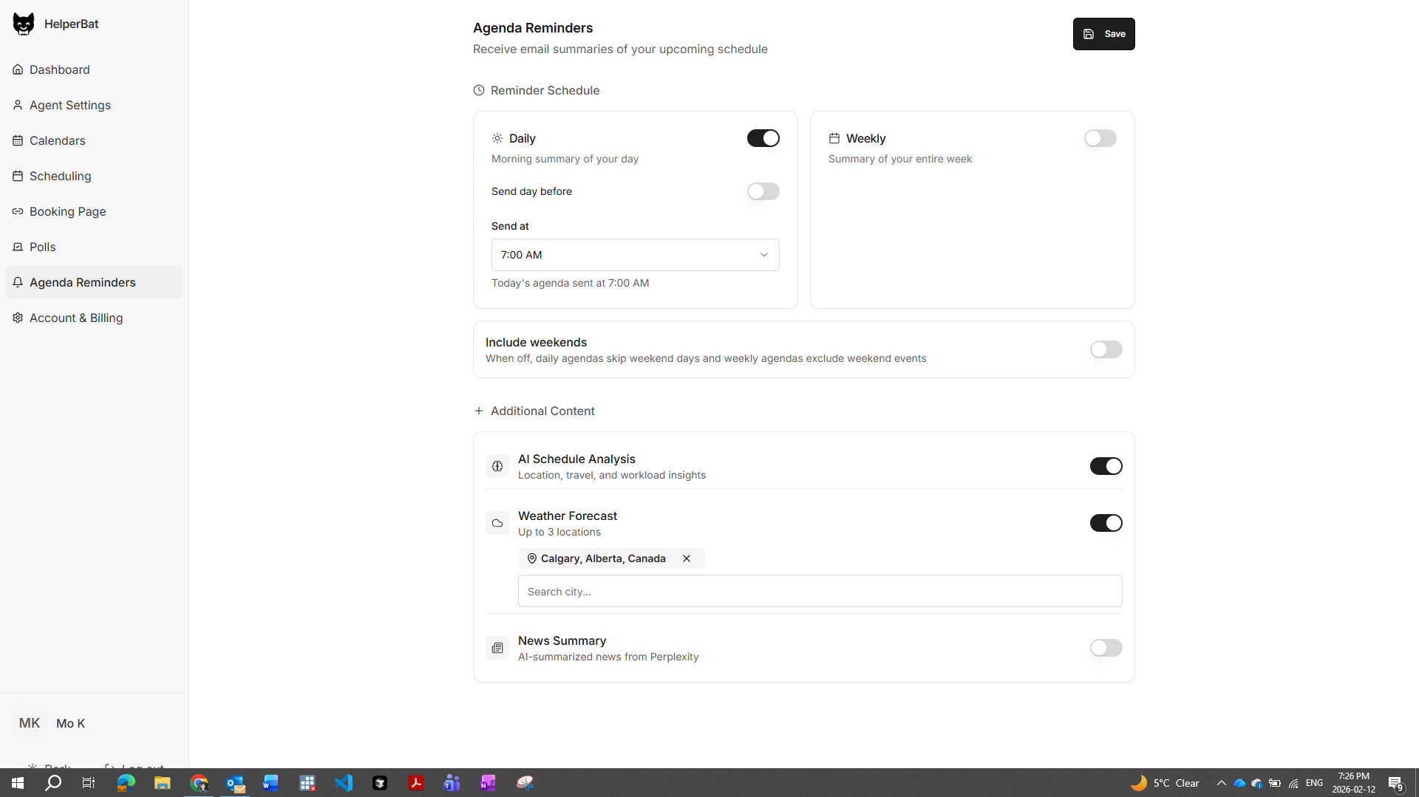Select the Booking Page link icon
Image resolution: width=1419 pixels, height=797 pixels.
click(18, 211)
